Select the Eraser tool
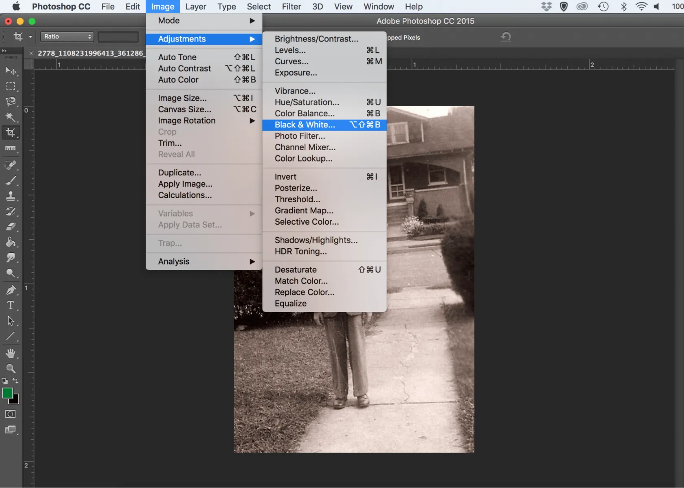Screen dimensions: 684x488 pos(11,227)
